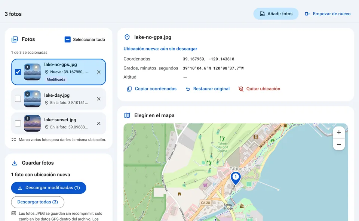Select the decimal coordinates 39.167950, -120.143810
The image size is (359, 221).
[208, 59]
